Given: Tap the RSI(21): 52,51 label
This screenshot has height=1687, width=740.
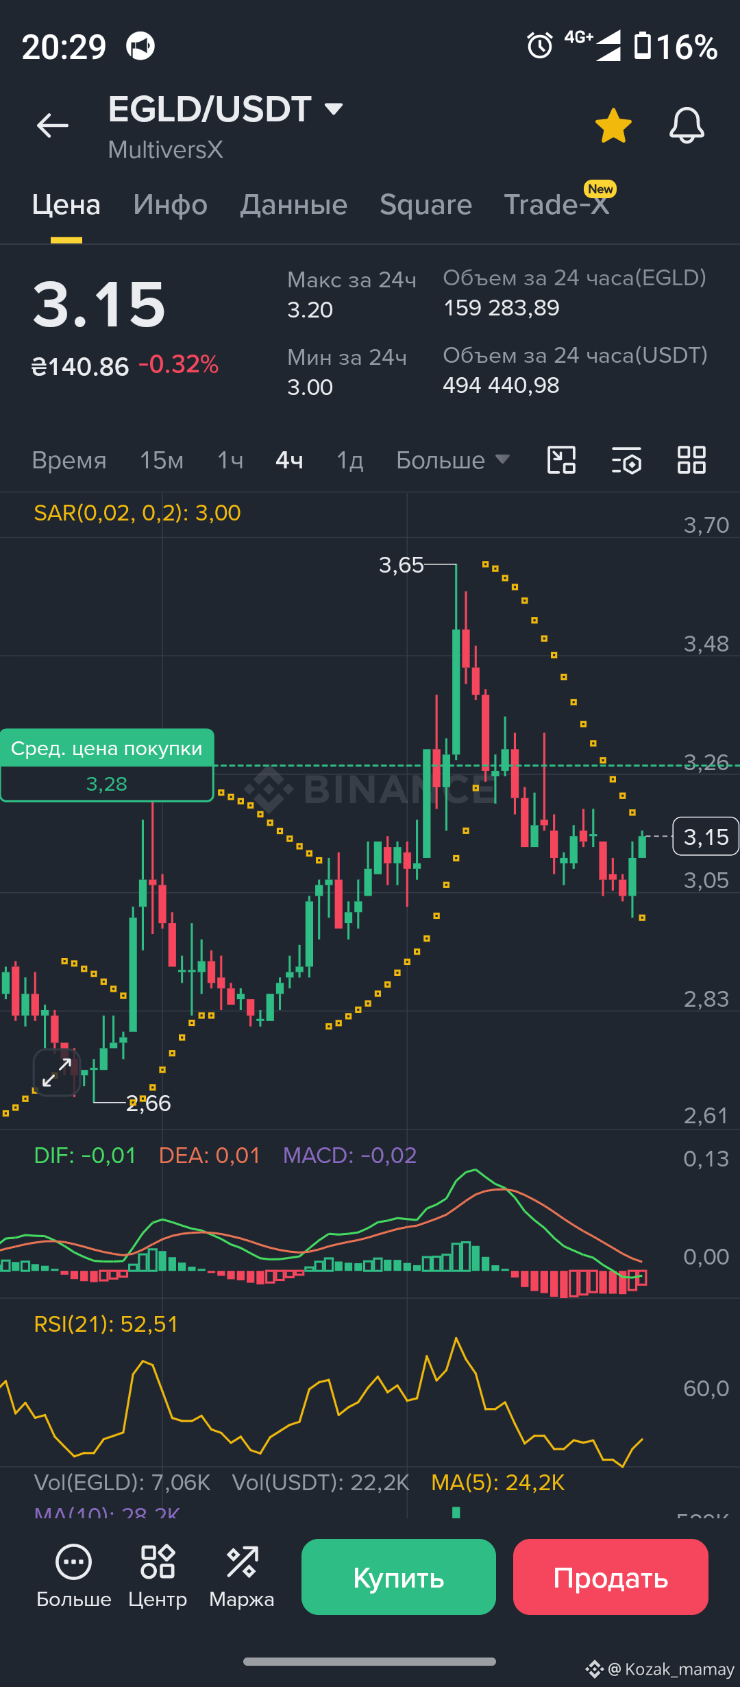Looking at the screenshot, I should 106,1324.
